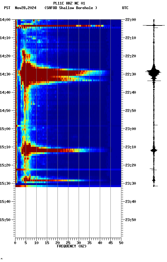Click the 45 Hz frequency axis label
The width and height of the screenshot is (167, 262).
pyautogui.click(x=110, y=243)
